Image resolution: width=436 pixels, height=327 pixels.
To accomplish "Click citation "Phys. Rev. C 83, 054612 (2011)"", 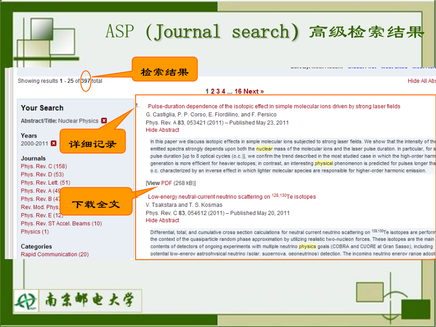I will coord(185,213).
